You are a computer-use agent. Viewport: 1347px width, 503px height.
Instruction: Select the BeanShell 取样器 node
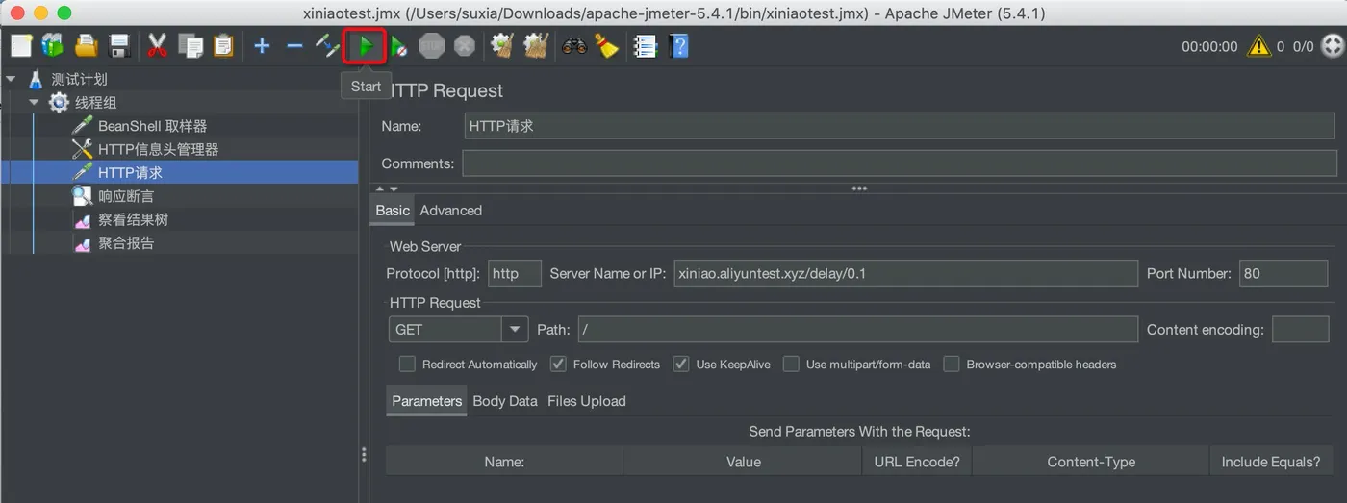[x=152, y=126]
